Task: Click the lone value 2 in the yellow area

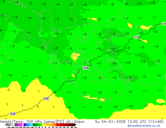Action: pyautogui.click(x=38, y=106)
